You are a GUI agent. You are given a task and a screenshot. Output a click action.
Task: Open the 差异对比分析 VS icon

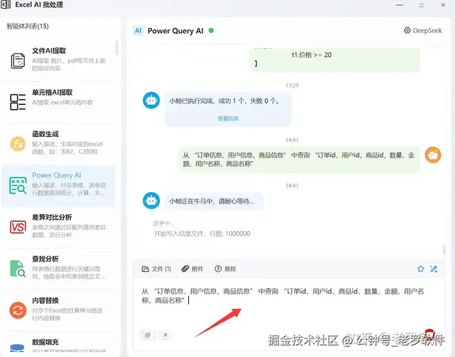click(18, 227)
